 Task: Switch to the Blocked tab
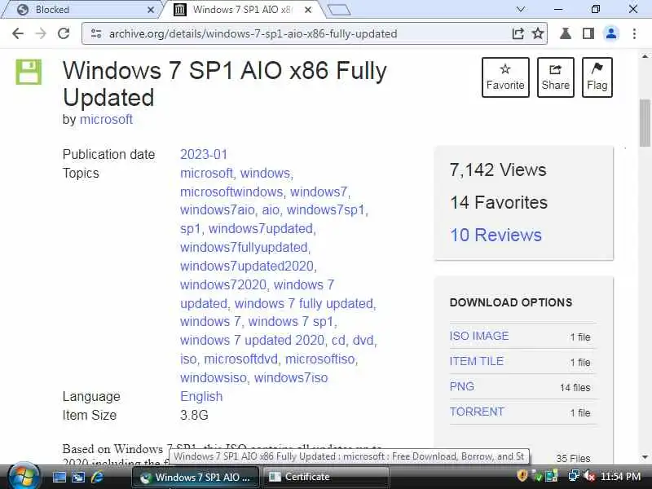click(x=79, y=10)
